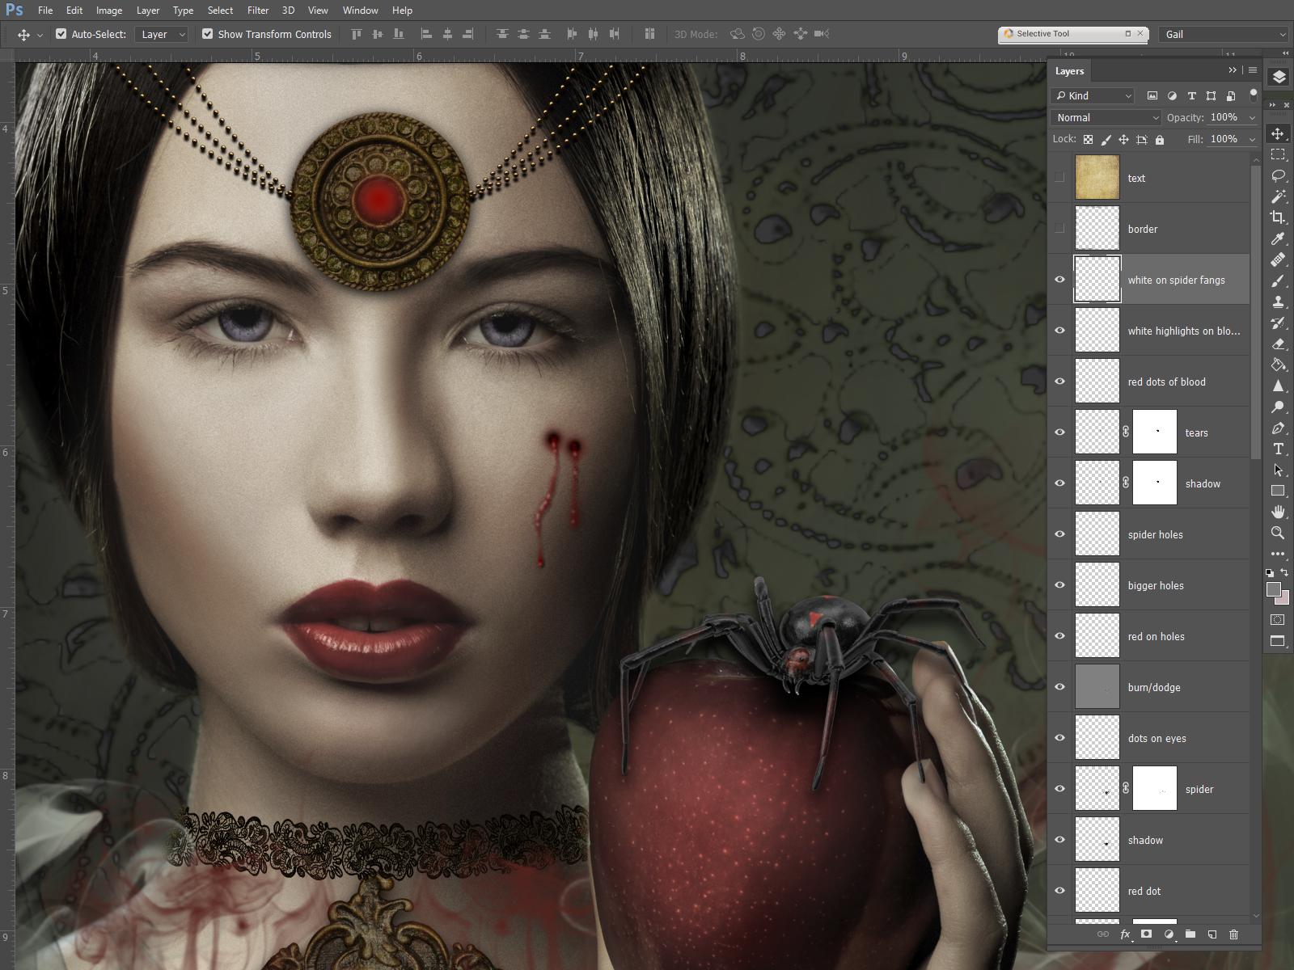Disable Auto-Select in the options bar
This screenshot has width=1294, height=970.
61,34
